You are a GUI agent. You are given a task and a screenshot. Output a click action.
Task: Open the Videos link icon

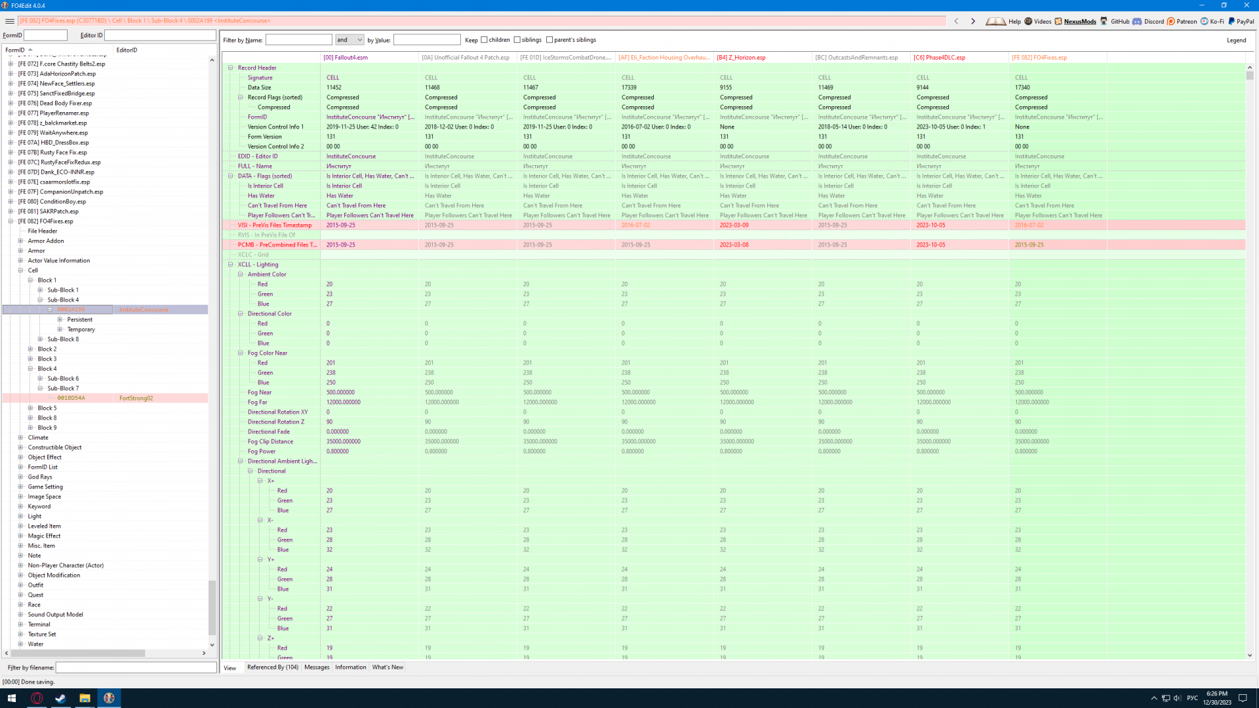click(1028, 21)
